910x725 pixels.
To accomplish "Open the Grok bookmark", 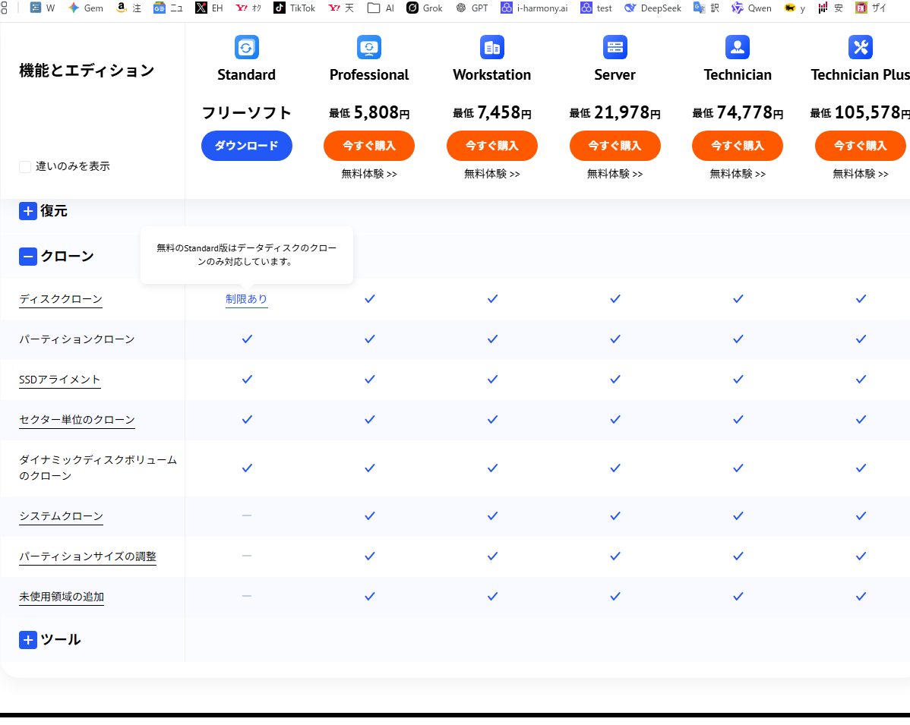I will [x=425, y=8].
